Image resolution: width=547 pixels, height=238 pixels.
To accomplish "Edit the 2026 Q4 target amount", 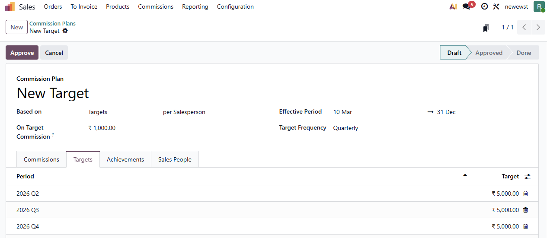I will pos(505,226).
